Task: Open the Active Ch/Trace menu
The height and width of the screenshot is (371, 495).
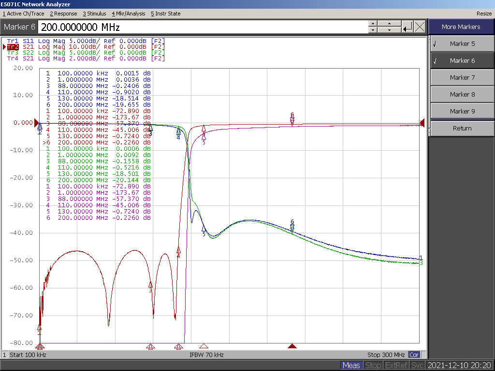Action: tap(23, 14)
